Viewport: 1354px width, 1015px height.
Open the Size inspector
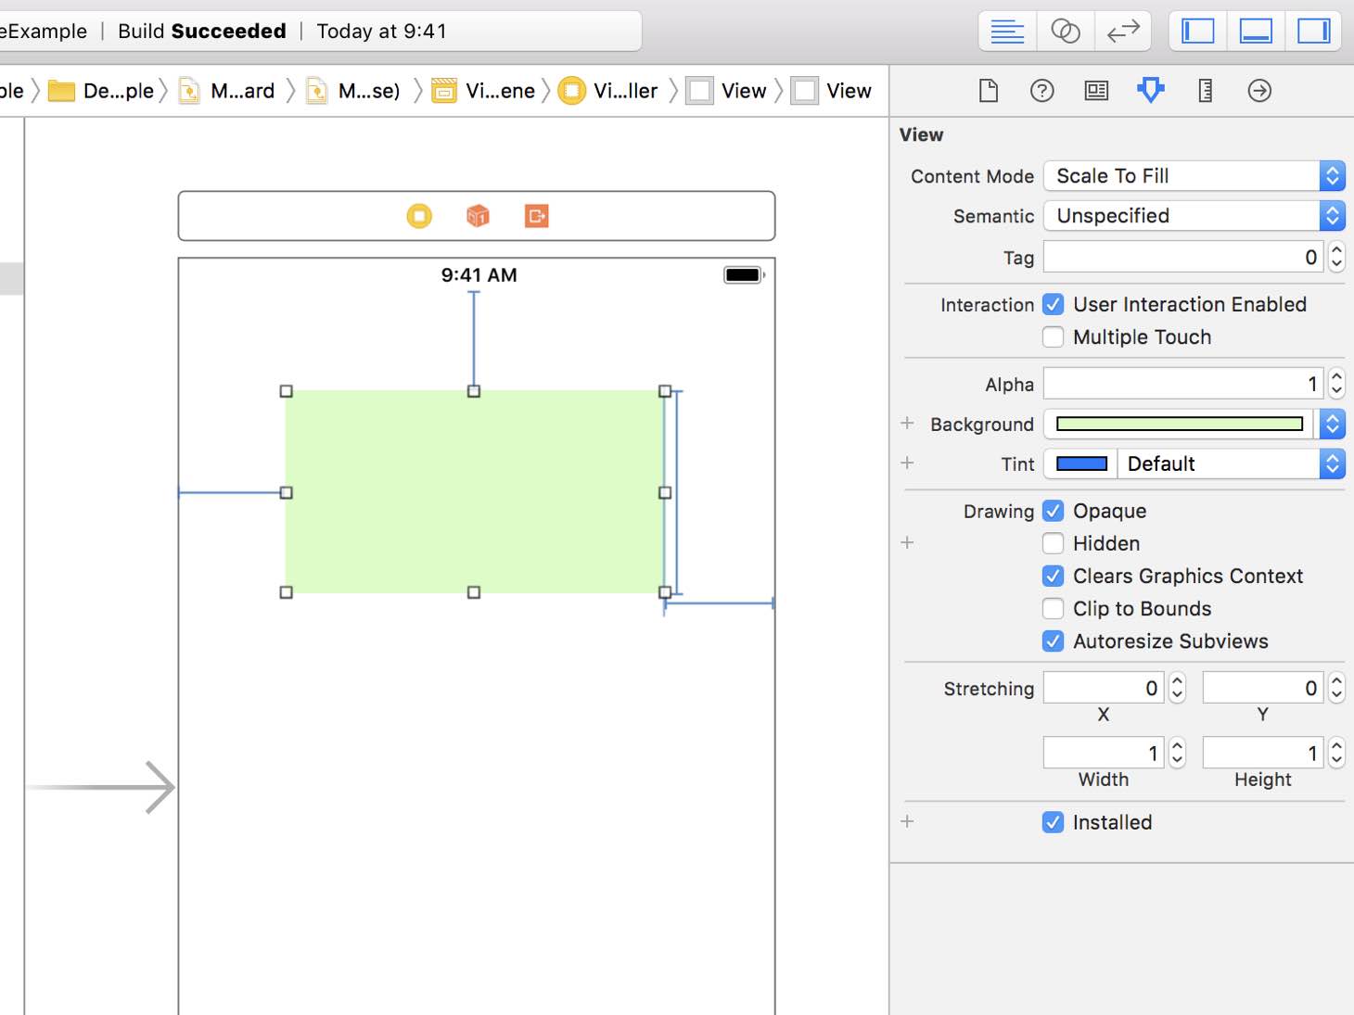[1205, 91]
